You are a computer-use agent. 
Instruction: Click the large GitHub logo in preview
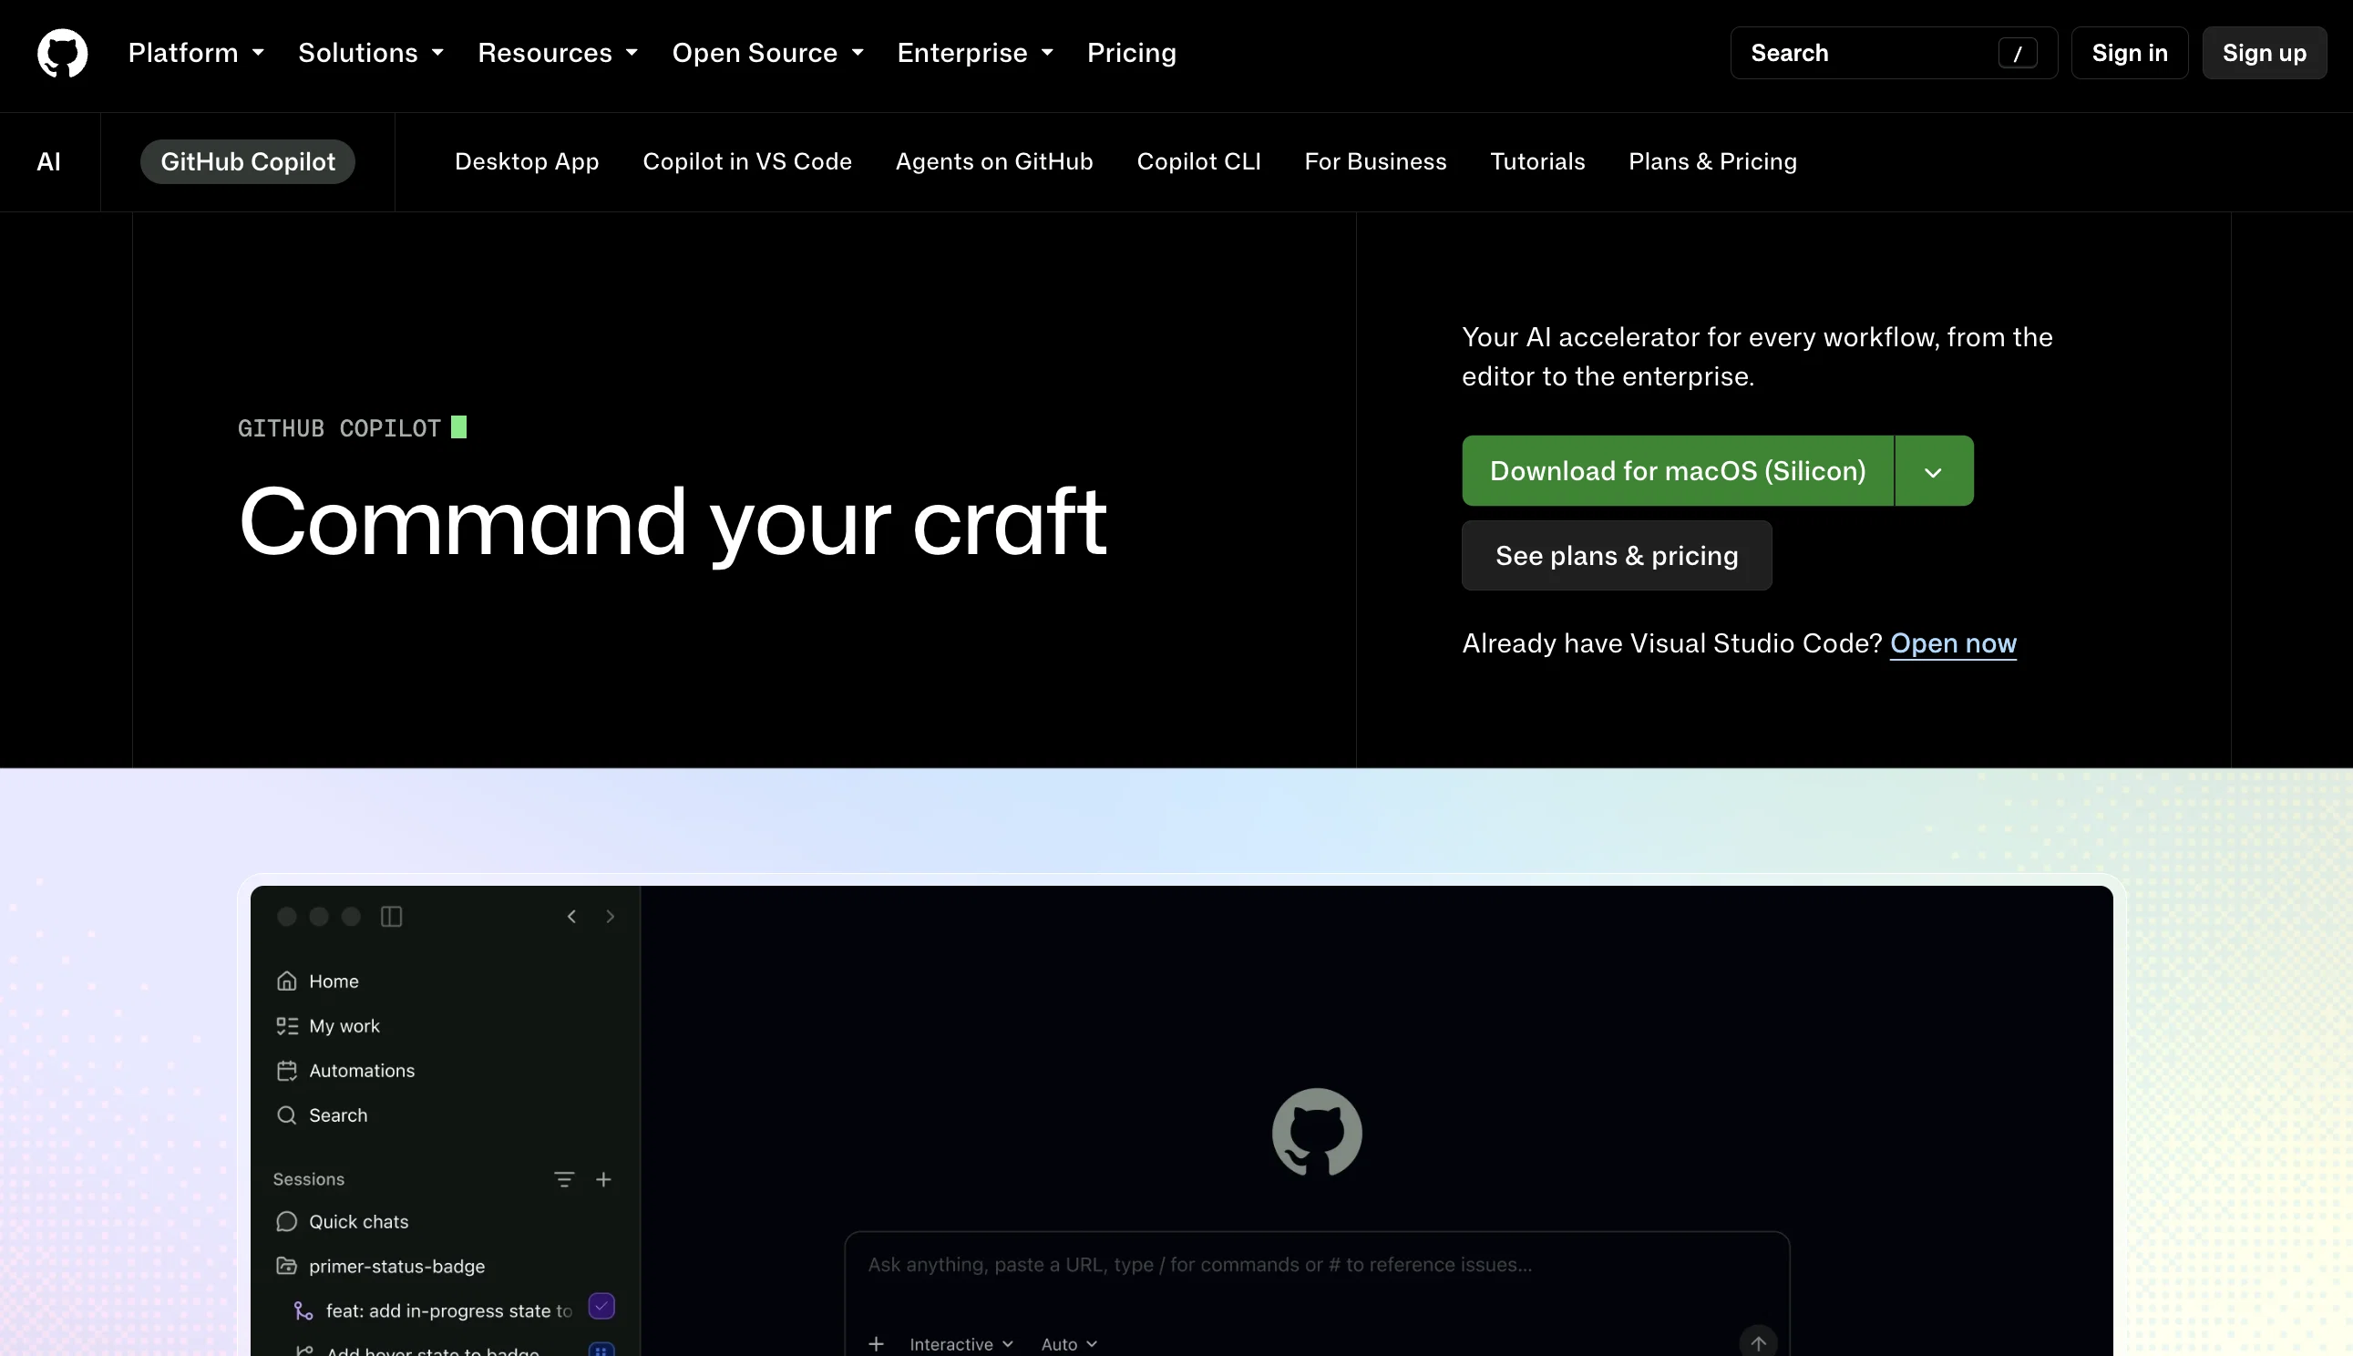(x=1317, y=1133)
